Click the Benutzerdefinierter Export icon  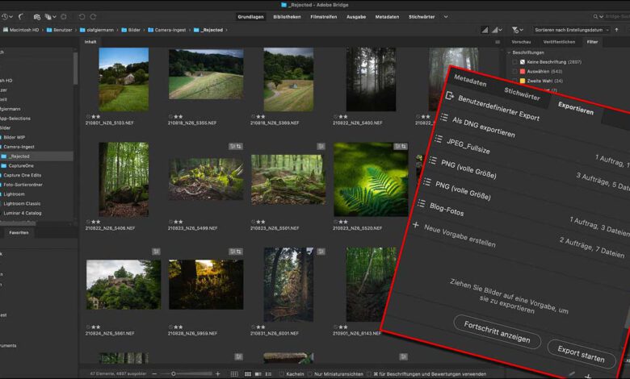450,96
